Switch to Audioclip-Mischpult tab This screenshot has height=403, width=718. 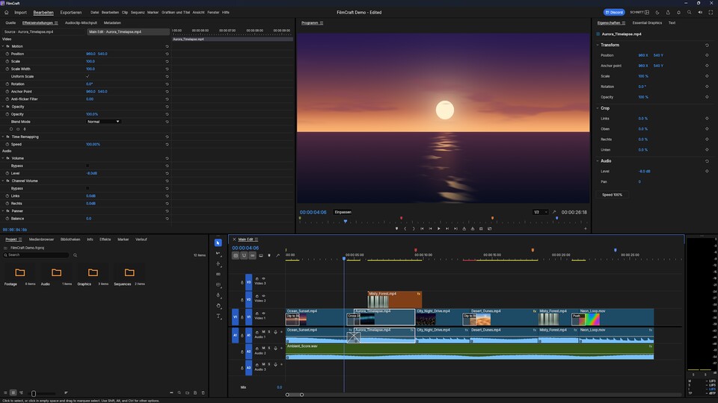click(x=81, y=23)
